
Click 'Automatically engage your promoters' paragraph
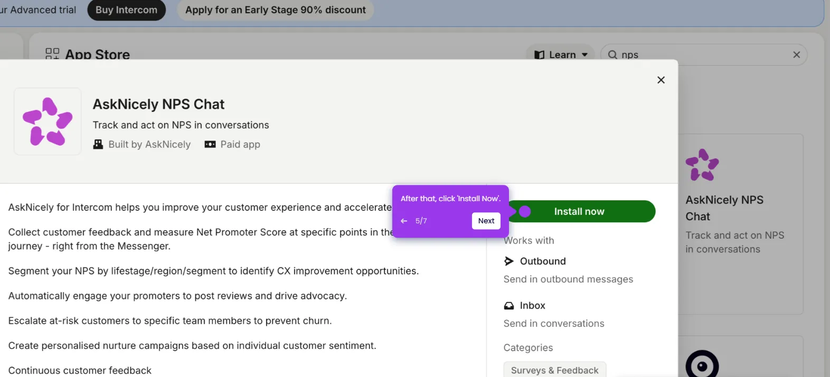click(177, 296)
